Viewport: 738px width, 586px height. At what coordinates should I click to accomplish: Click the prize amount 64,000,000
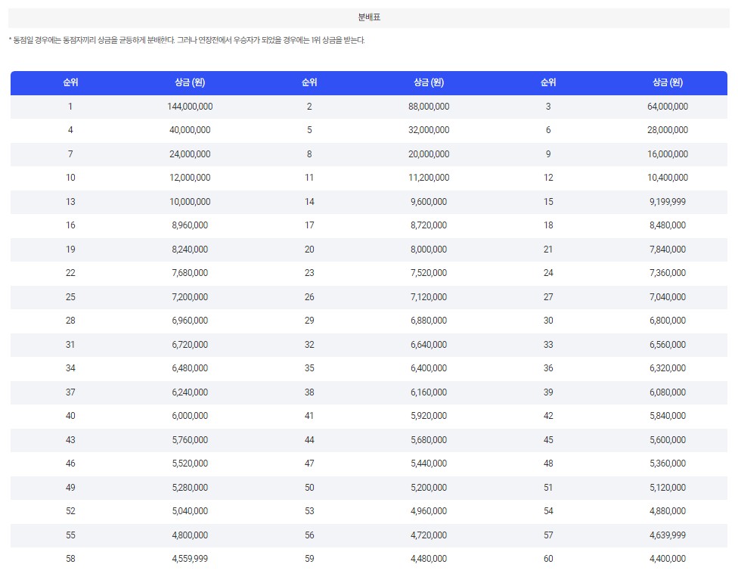pos(668,107)
